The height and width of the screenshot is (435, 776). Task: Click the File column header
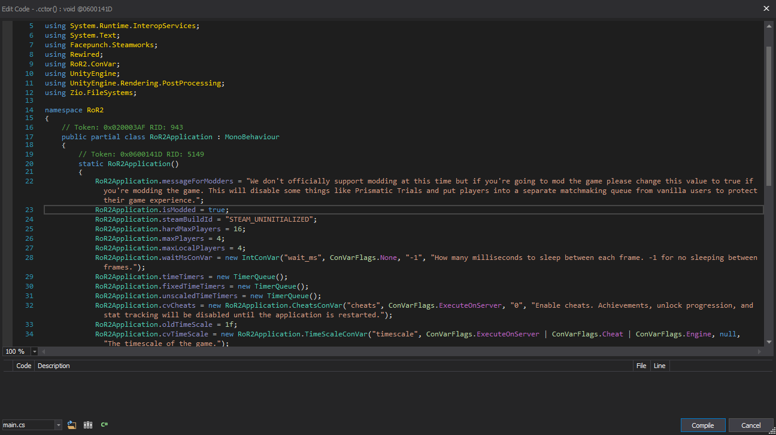tap(641, 366)
